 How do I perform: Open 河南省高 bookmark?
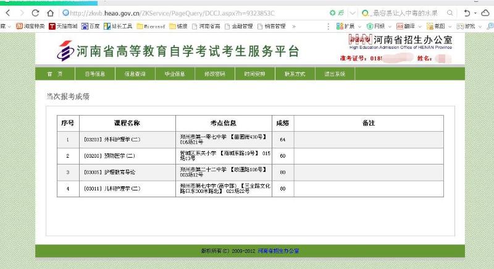[x=206, y=27]
